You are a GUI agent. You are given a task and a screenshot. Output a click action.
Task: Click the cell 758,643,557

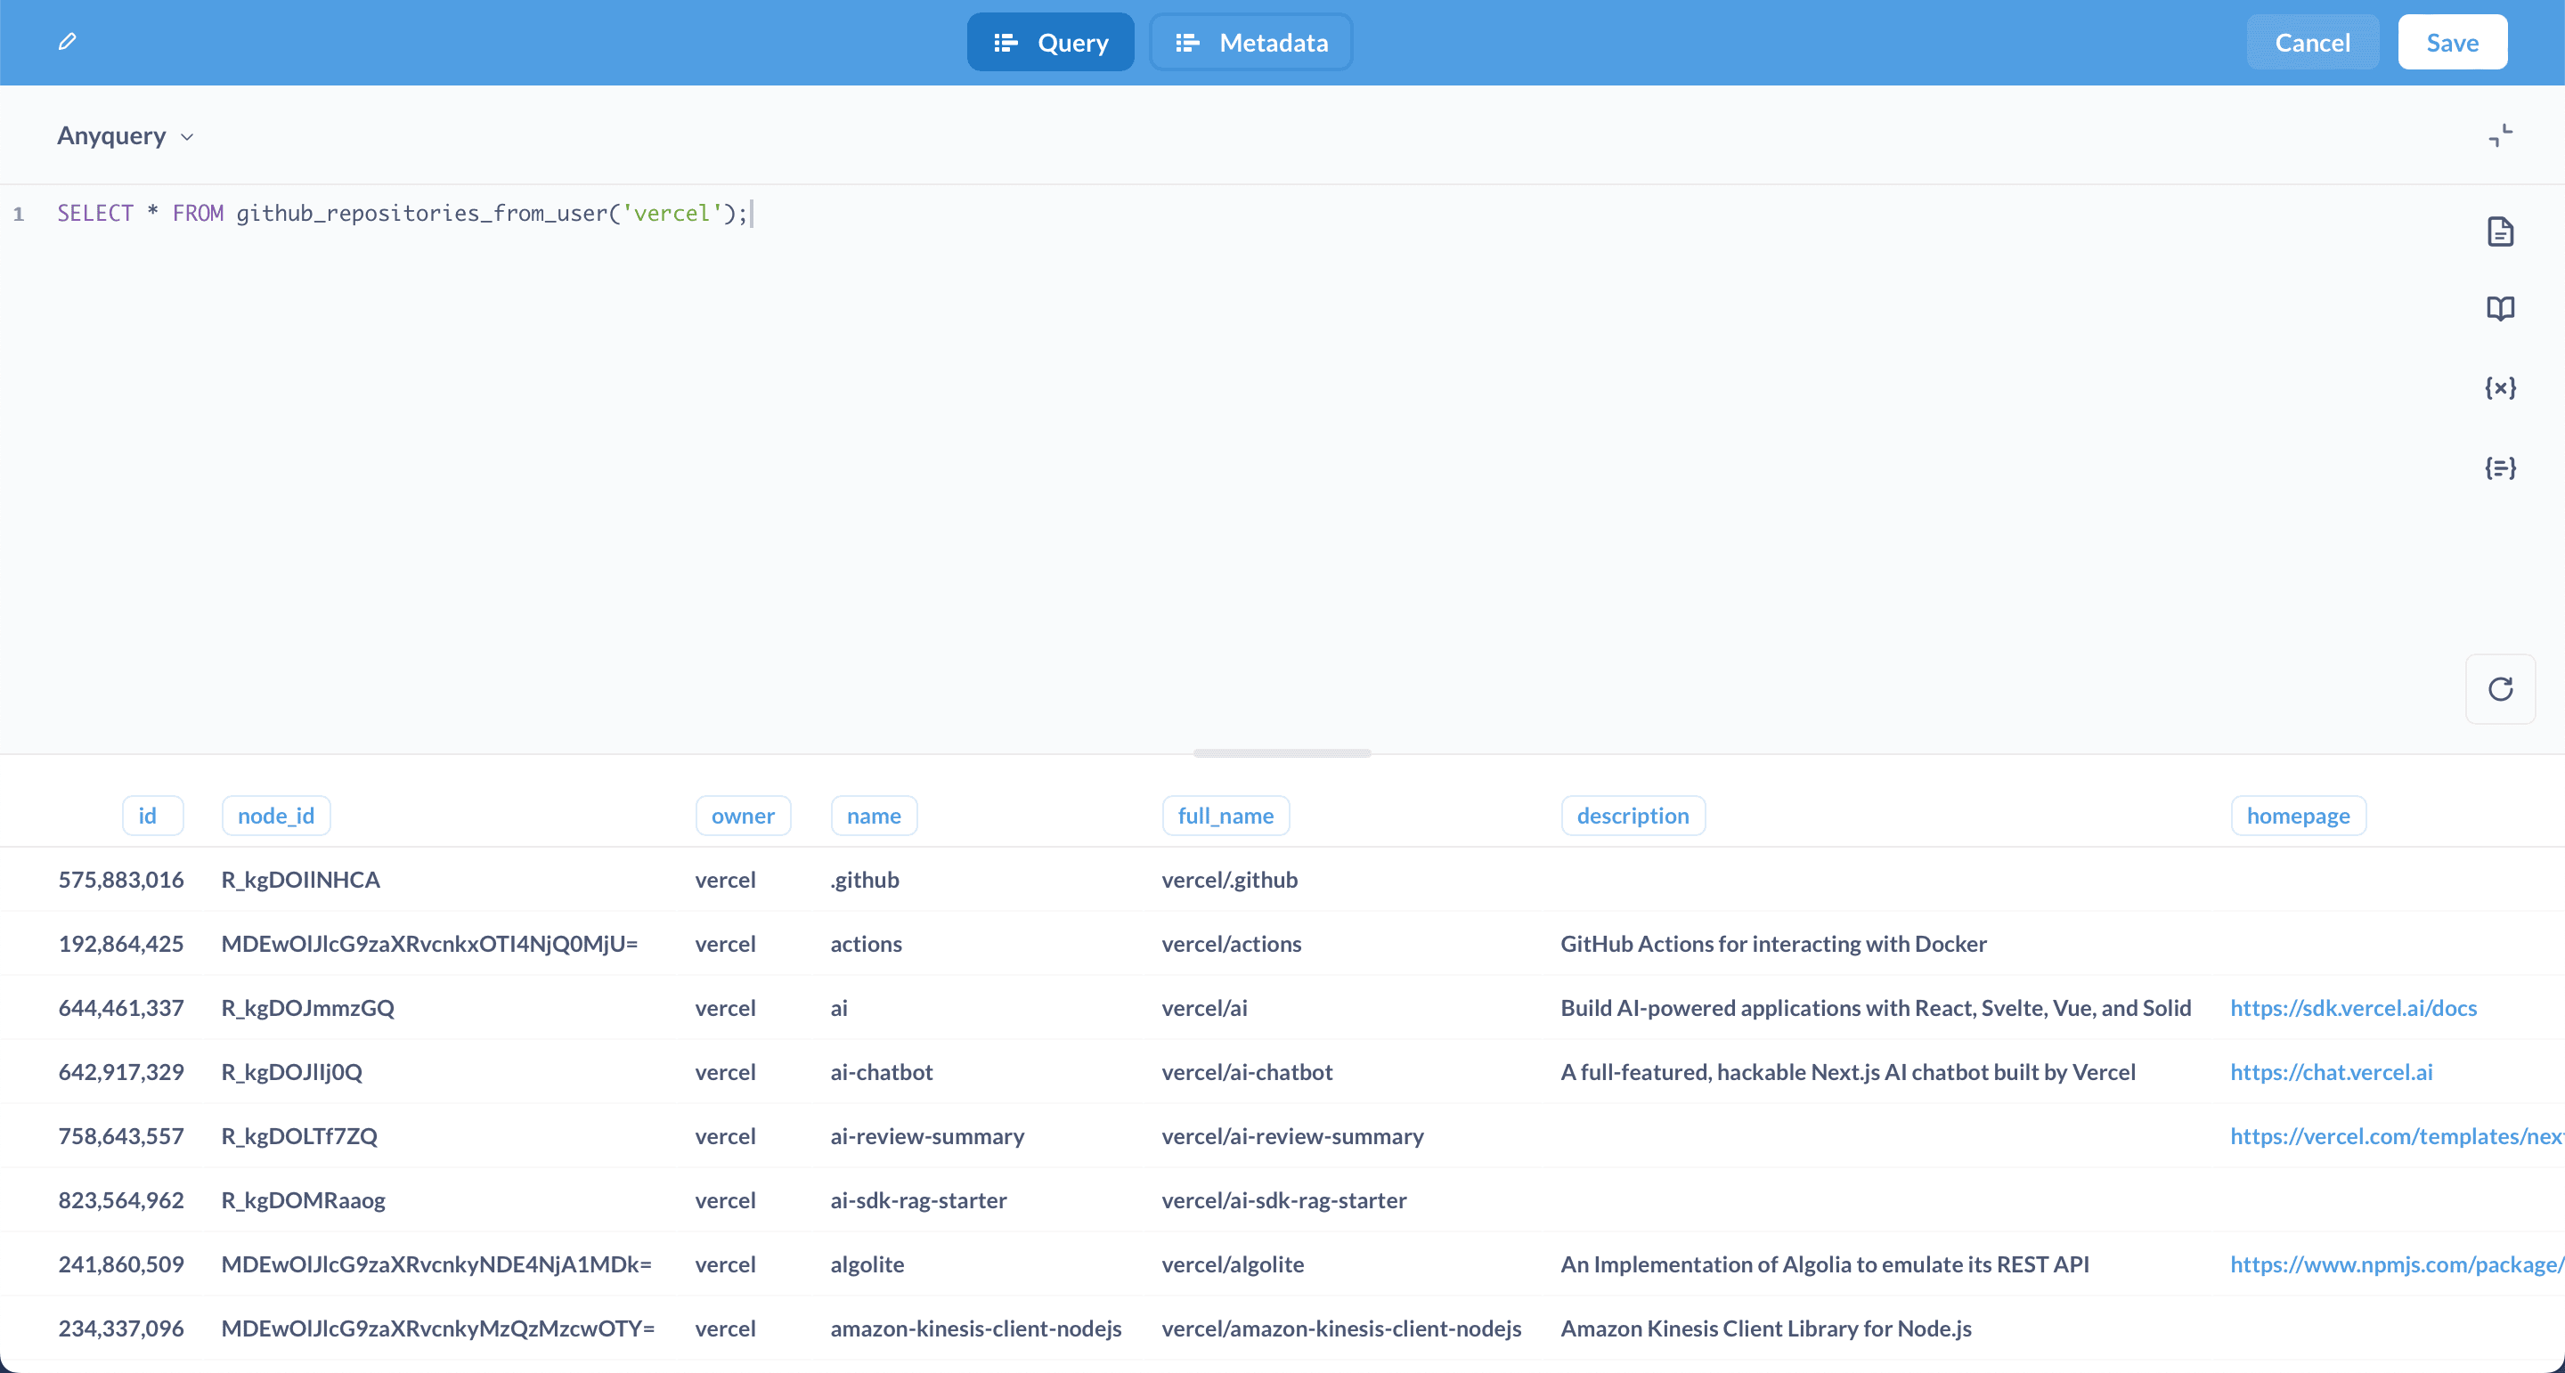(120, 1136)
